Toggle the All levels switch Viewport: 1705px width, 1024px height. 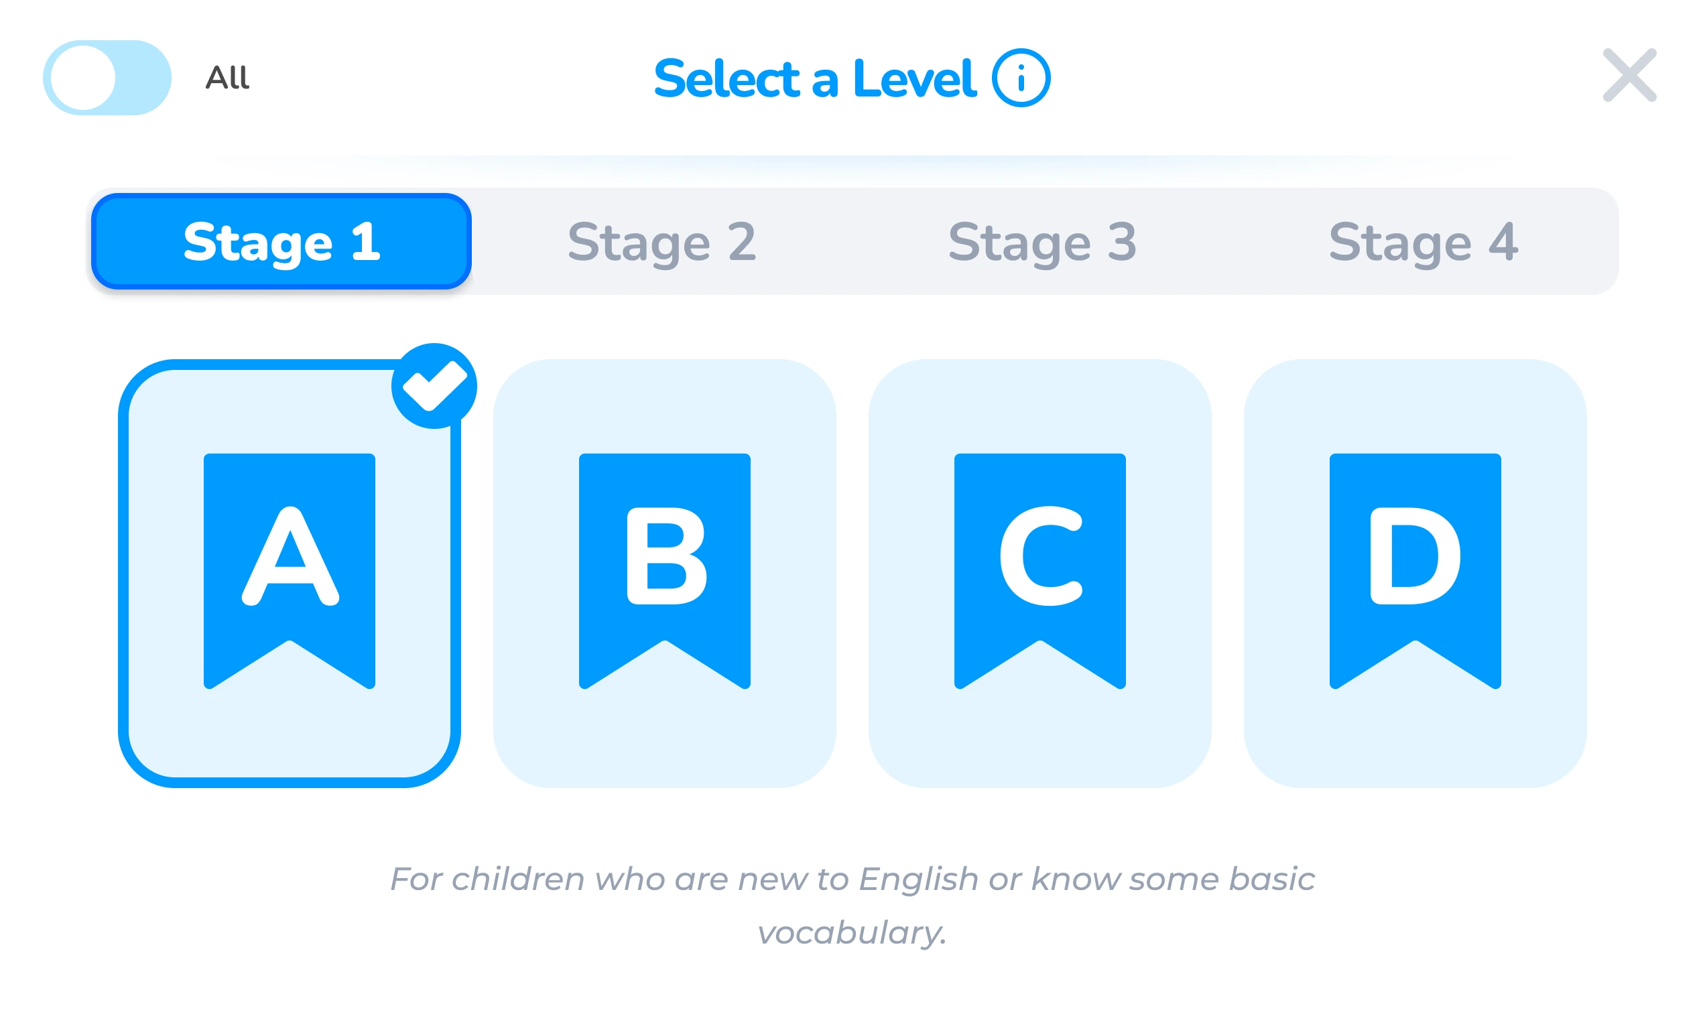pyautogui.click(x=107, y=77)
